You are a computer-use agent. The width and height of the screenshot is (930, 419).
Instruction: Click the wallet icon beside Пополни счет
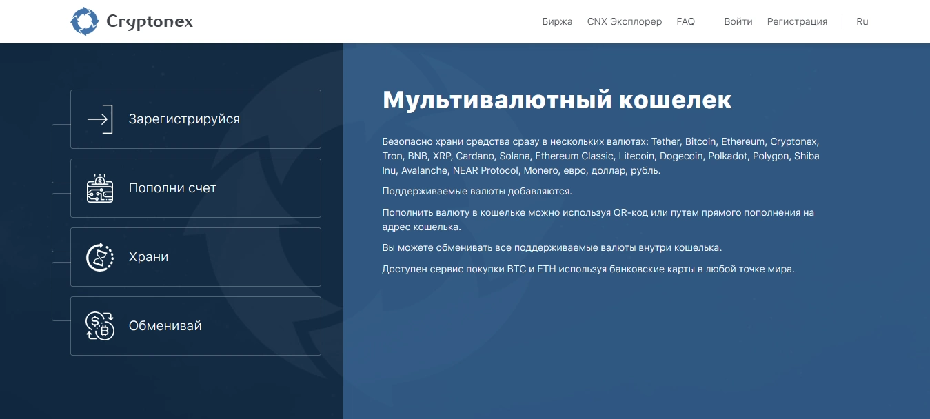(99, 188)
